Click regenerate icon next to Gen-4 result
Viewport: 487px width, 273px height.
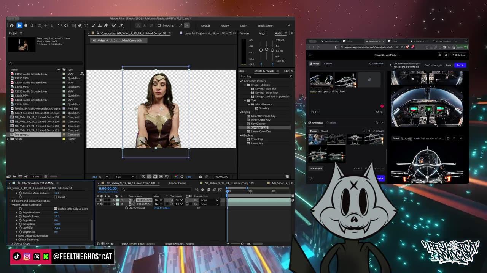coord(448,138)
